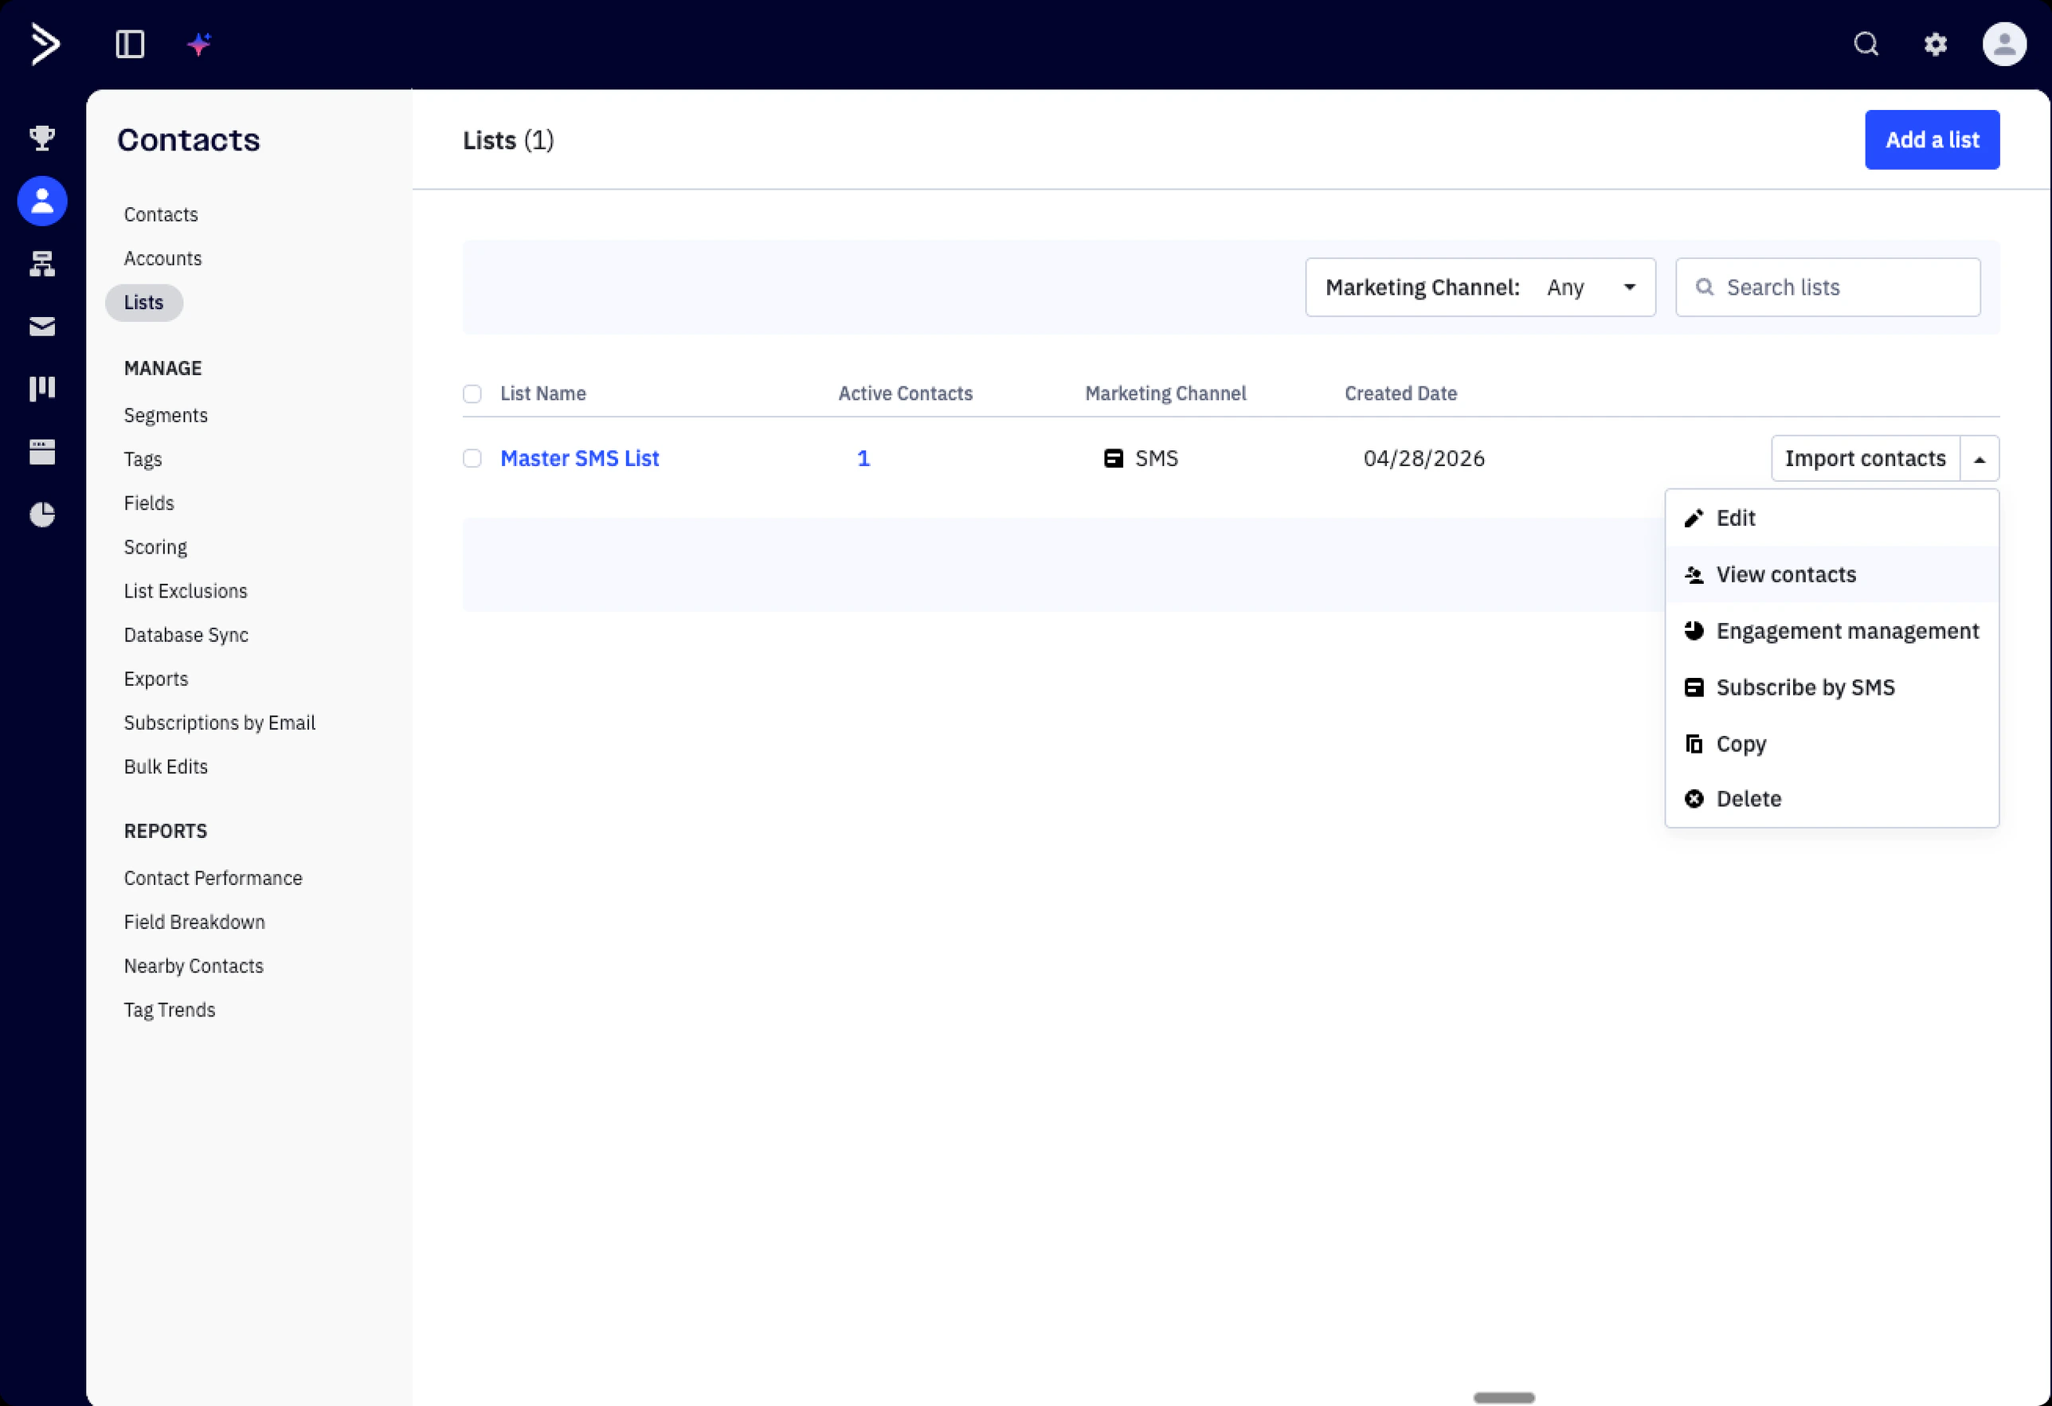Go to Accounts in the sidebar
Image resolution: width=2052 pixels, height=1406 pixels.
click(x=163, y=259)
